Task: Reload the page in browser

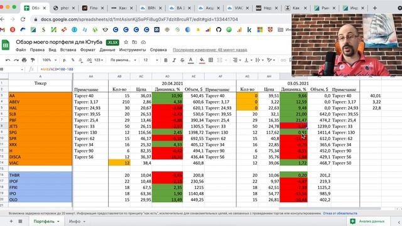Action: tap(23, 19)
